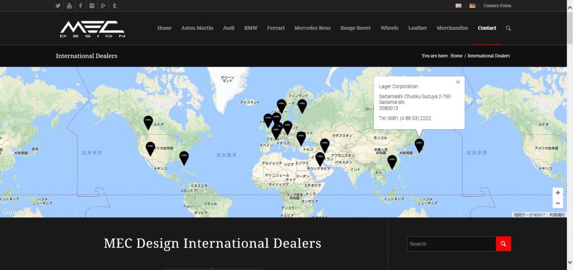Select the dealer marker in Canada
The height and width of the screenshot is (270, 573).
[148, 121]
